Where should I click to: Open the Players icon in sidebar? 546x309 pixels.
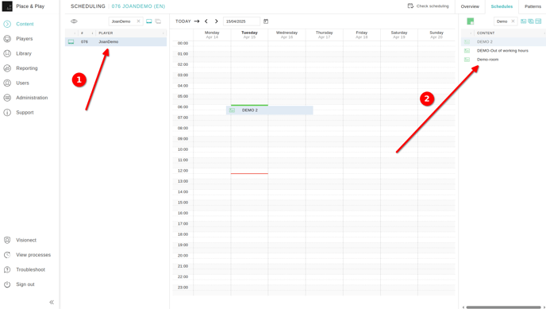click(x=7, y=39)
